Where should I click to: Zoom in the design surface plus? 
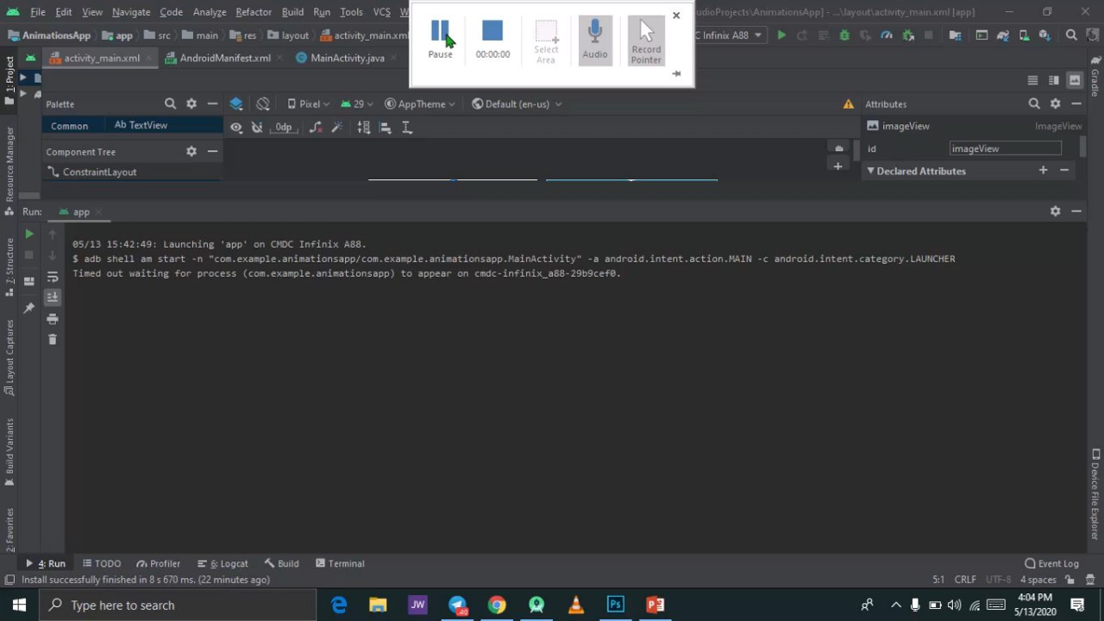[x=837, y=166]
